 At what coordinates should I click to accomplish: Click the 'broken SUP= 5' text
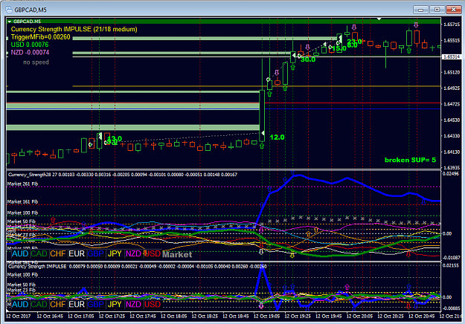click(x=410, y=160)
